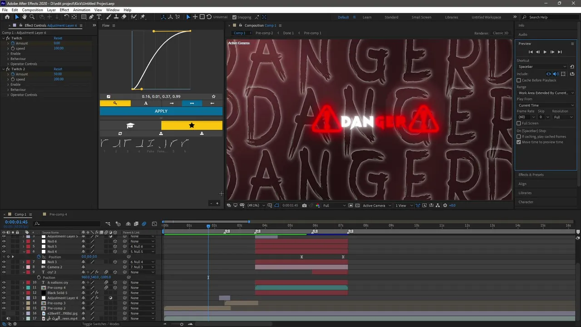Mute audio of layer 17 reen.mp4

8,318
